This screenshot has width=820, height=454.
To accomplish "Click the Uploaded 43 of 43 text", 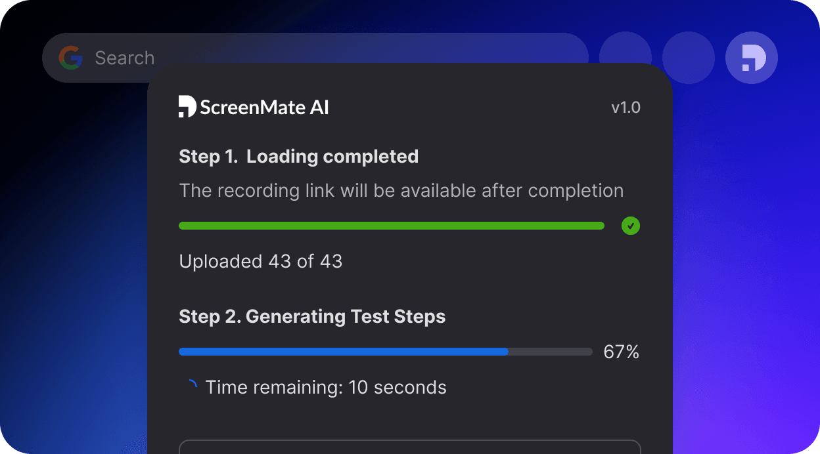I will [260, 261].
